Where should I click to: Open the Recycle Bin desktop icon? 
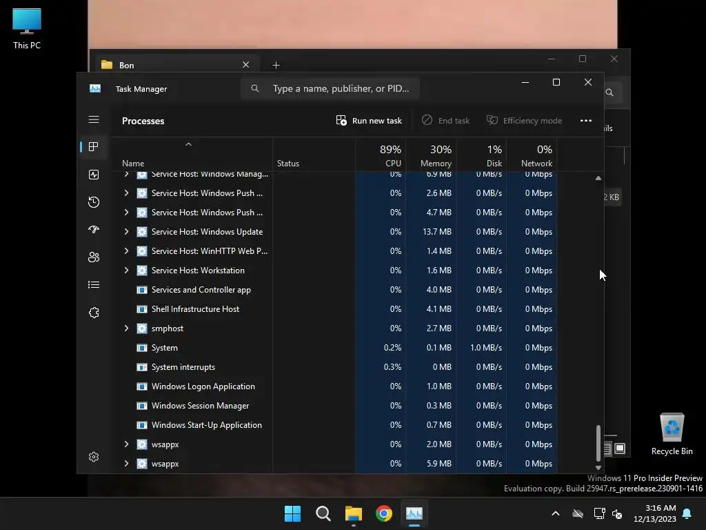[672, 434]
